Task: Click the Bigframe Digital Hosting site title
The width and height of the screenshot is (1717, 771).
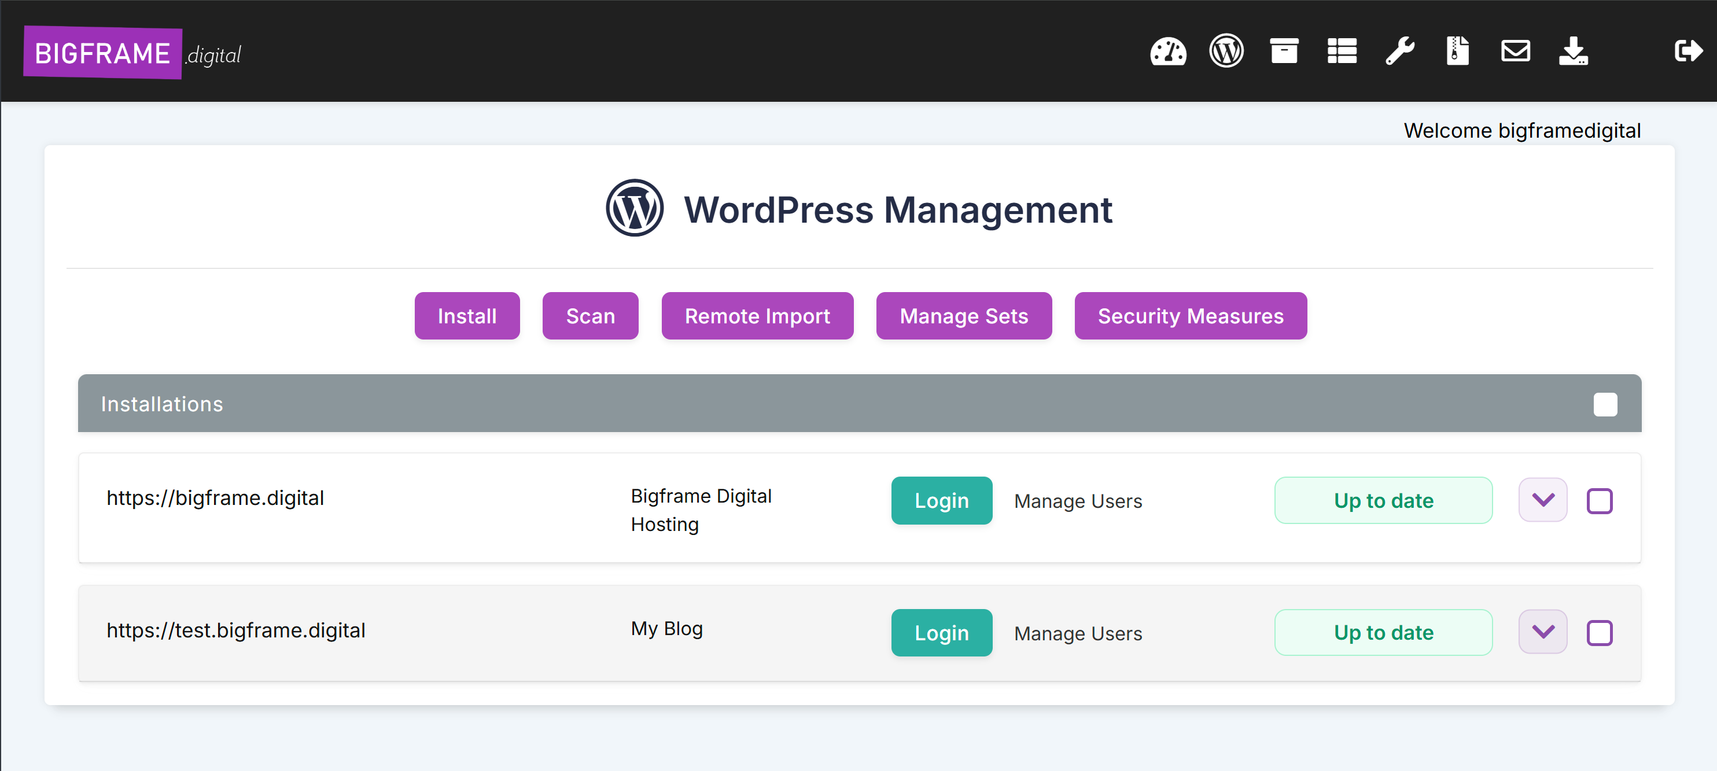Action: tap(701, 510)
